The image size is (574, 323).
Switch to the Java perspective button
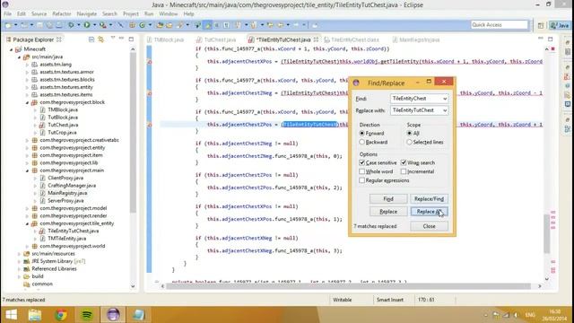[560, 25]
